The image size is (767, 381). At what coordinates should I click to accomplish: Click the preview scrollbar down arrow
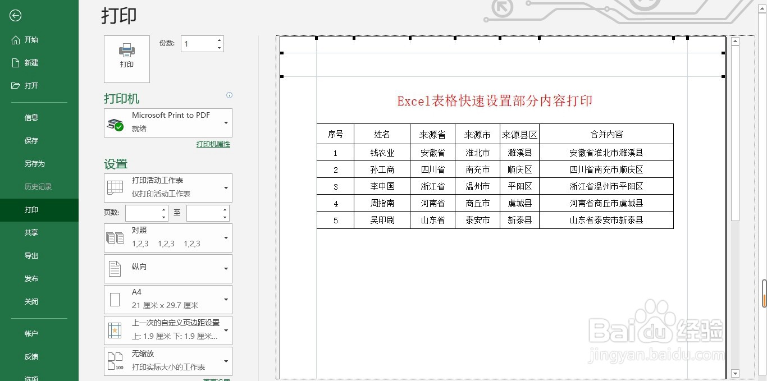(736, 373)
